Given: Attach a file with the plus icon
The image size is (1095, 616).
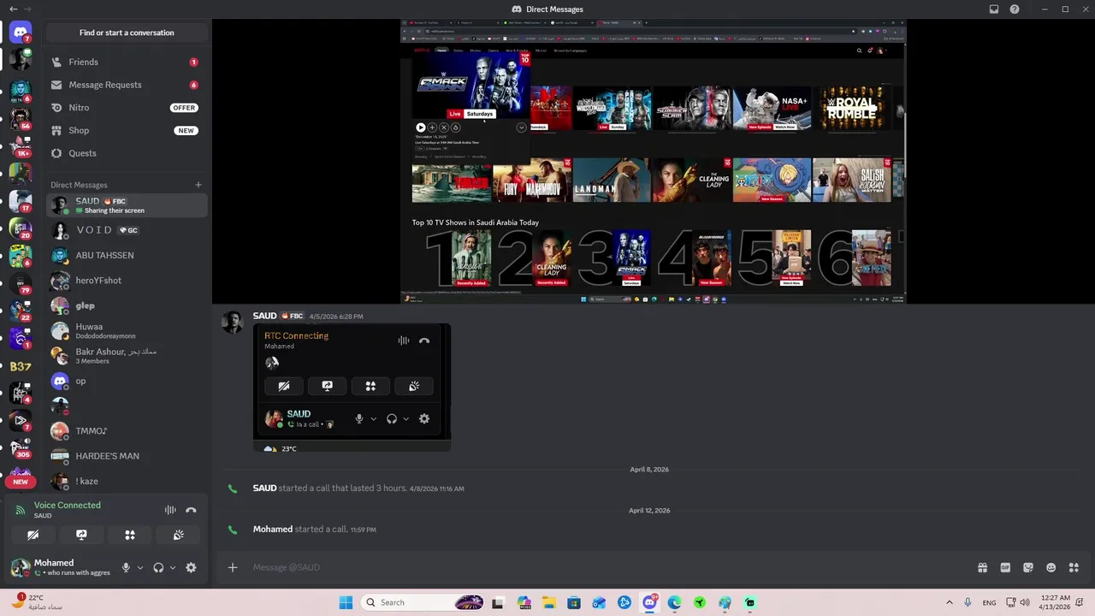Looking at the screenshot, I should [233, 567].
